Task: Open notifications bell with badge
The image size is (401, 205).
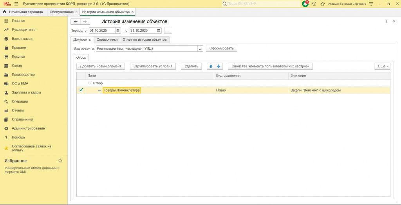Action: tap(305, 4)
